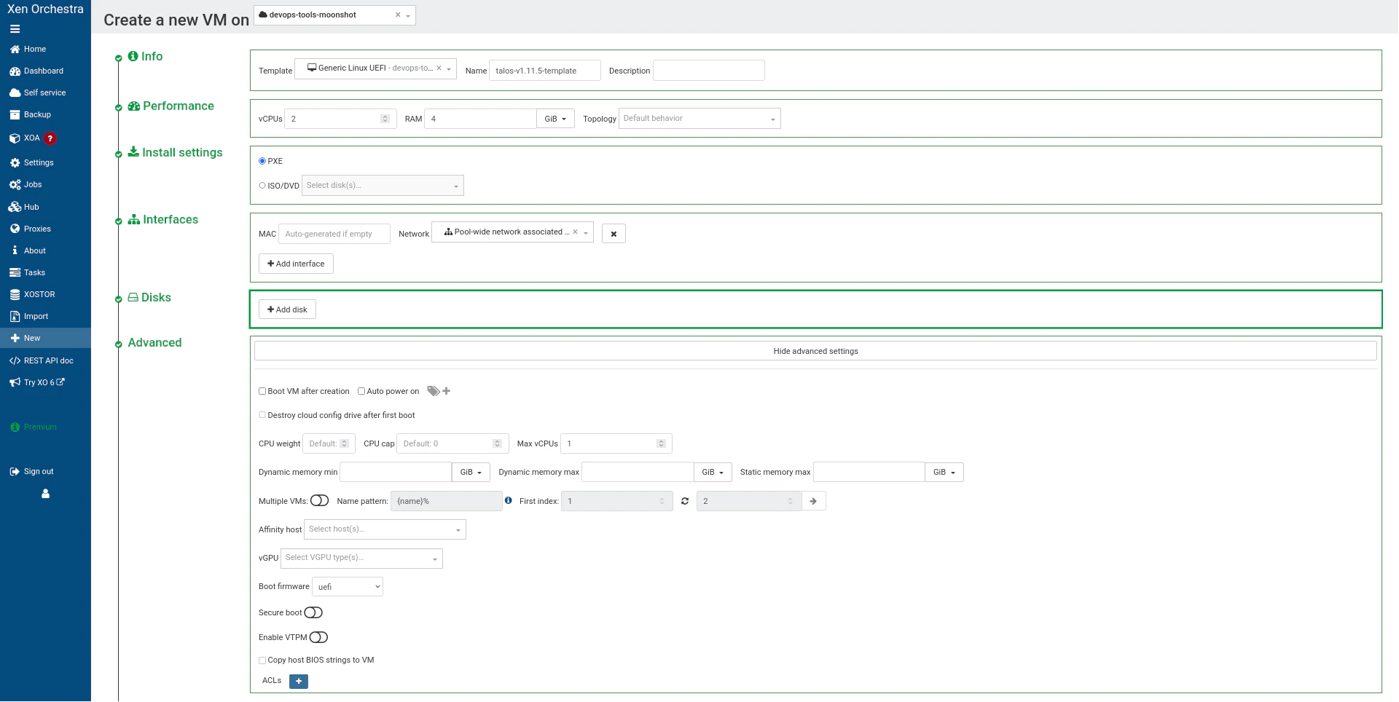The height and width of the screenshot is (702, 1399).
Task: Click the refresh icon in Multiple VMs row
Action: (x=685, y=501)
